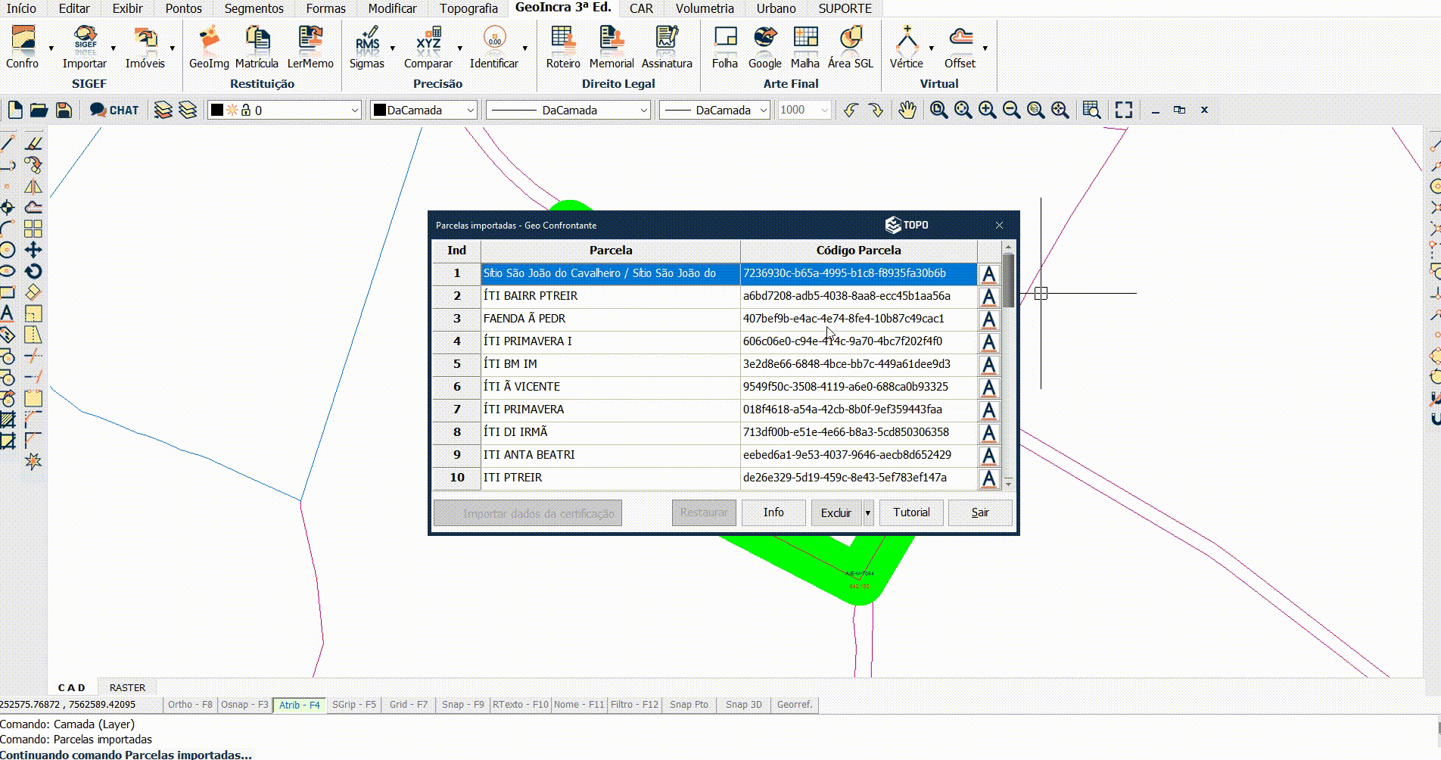Expand the Offset dropdown arrow
This screenshot has height=760, width=1441.
pyautogui.click(x=985, y=48)
